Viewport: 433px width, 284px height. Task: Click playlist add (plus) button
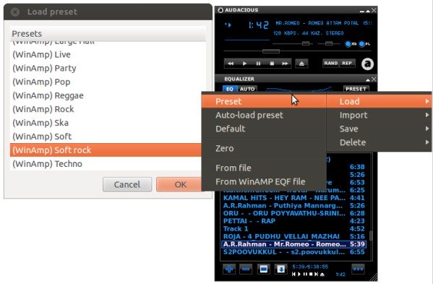[229, 269]
